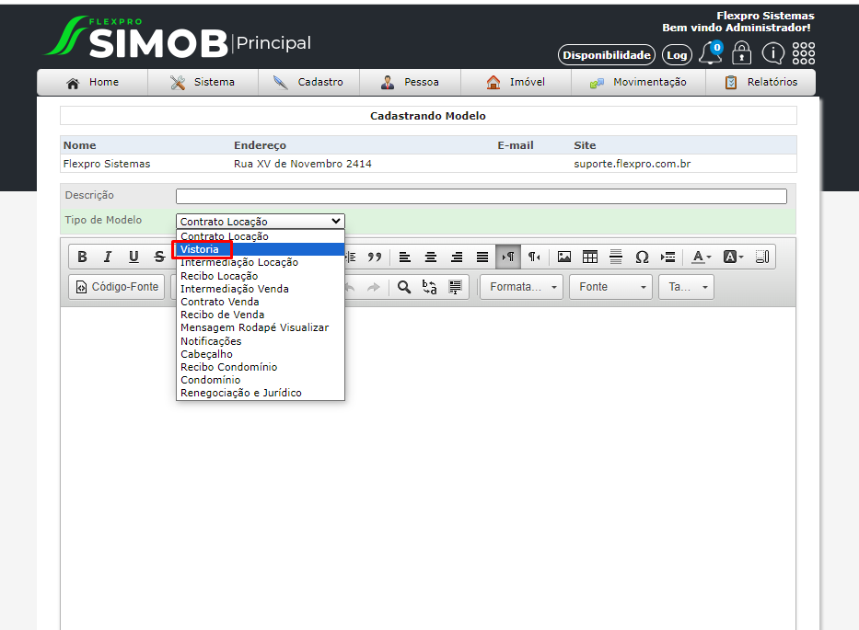This screenshot has width=859, height=630.
Task: Toggle underline formatting
Action: tap(133, 257)
